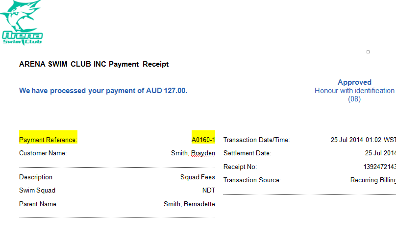Click the NDT squad value
The image size is (396, 243).
point(208,191)
